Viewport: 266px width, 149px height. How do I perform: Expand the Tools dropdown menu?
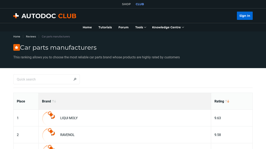click(x=141, y=27)
